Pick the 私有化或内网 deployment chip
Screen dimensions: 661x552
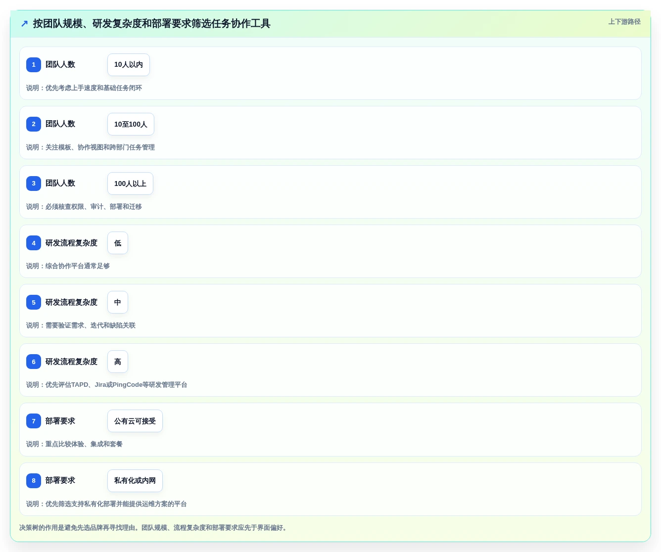(135, 480)
